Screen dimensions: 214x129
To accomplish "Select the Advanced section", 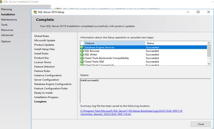I will 7,35.
